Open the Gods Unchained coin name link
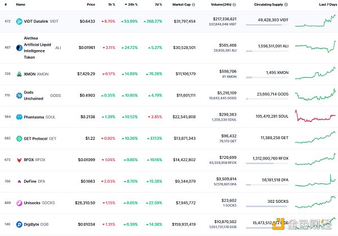This screenshot has width=338, height=236. pyautogui.click(x=32, y=96)
